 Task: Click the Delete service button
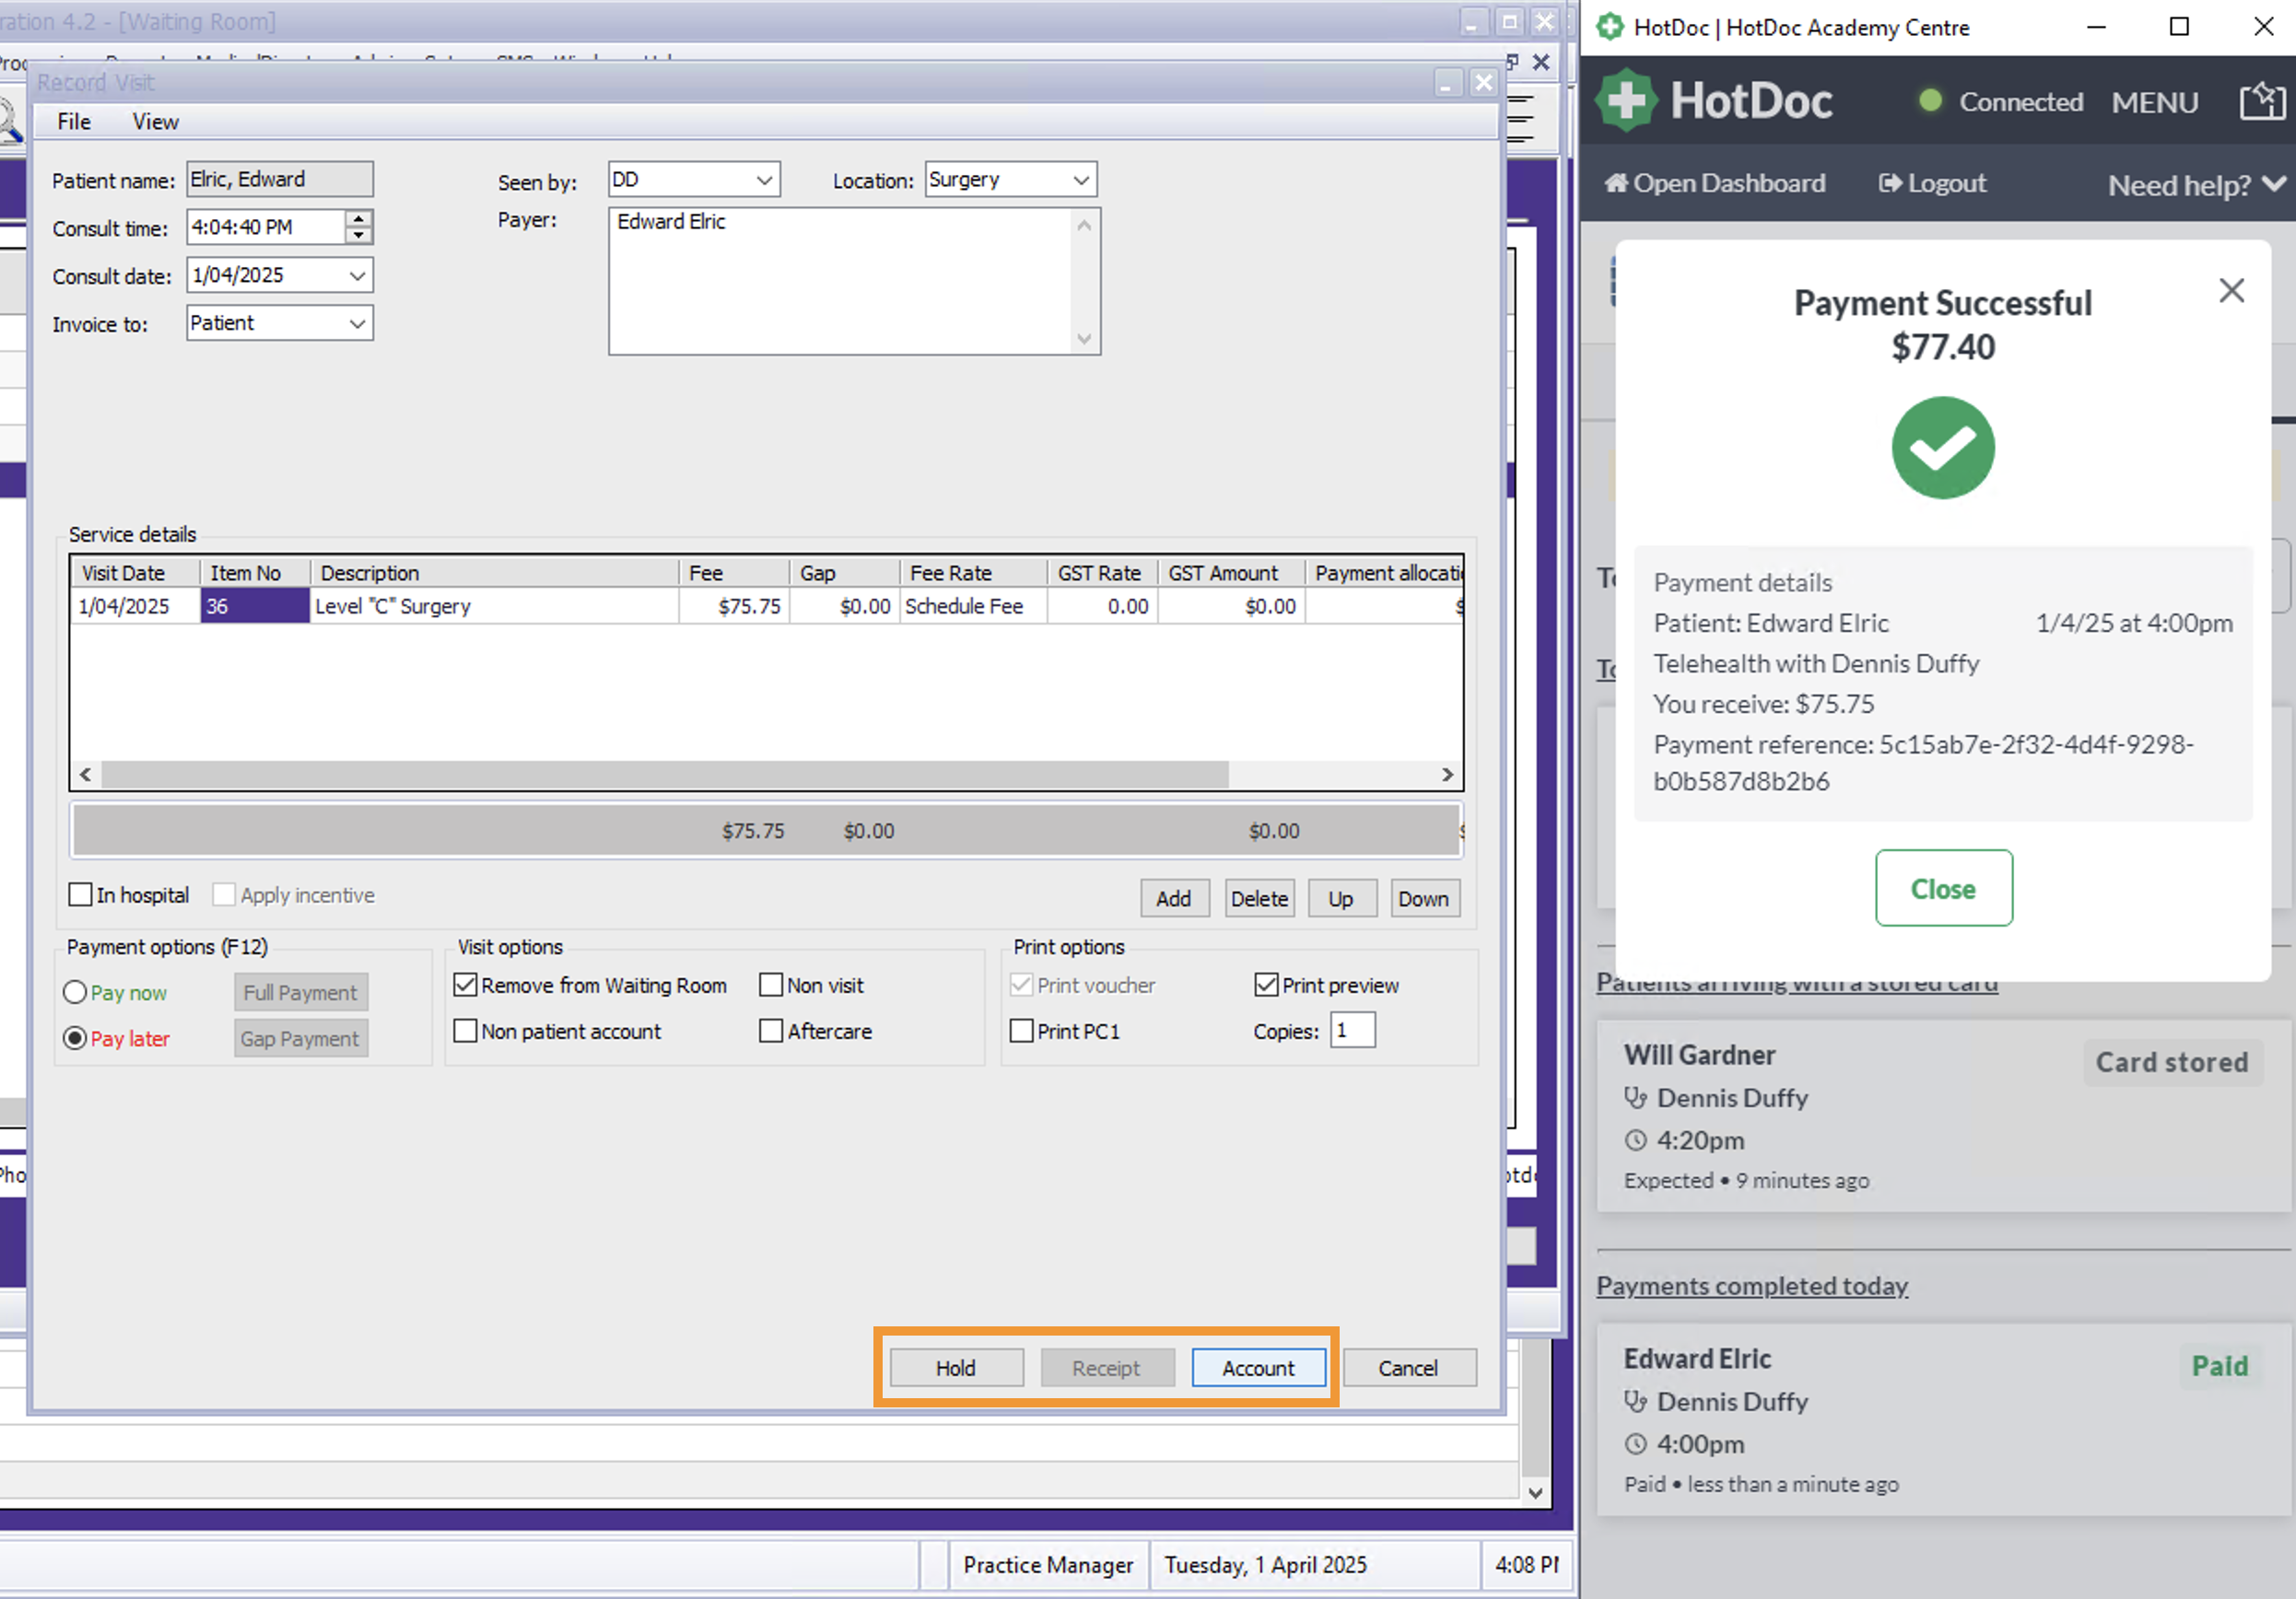(x=1259, y=898)
